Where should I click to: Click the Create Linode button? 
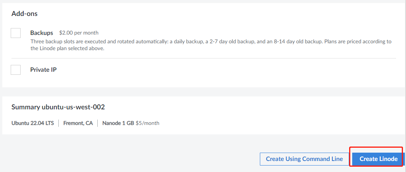point(378,159)
